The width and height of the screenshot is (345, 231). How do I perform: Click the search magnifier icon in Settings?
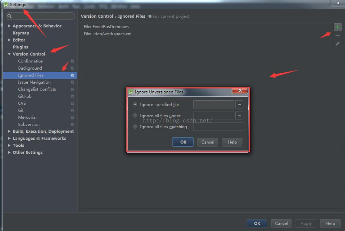9,16
